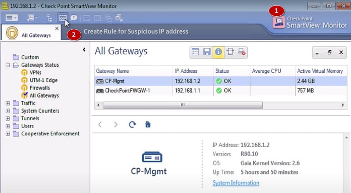Image resolution: width=351 pixels, height=193 pixels.
Task: Select the Traffic folder label
Action: [x=28, y=103]
